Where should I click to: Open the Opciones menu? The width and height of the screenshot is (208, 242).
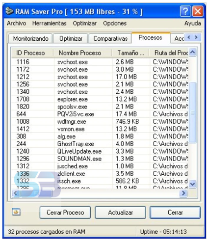pyautogui.click(x=115, y=23)
